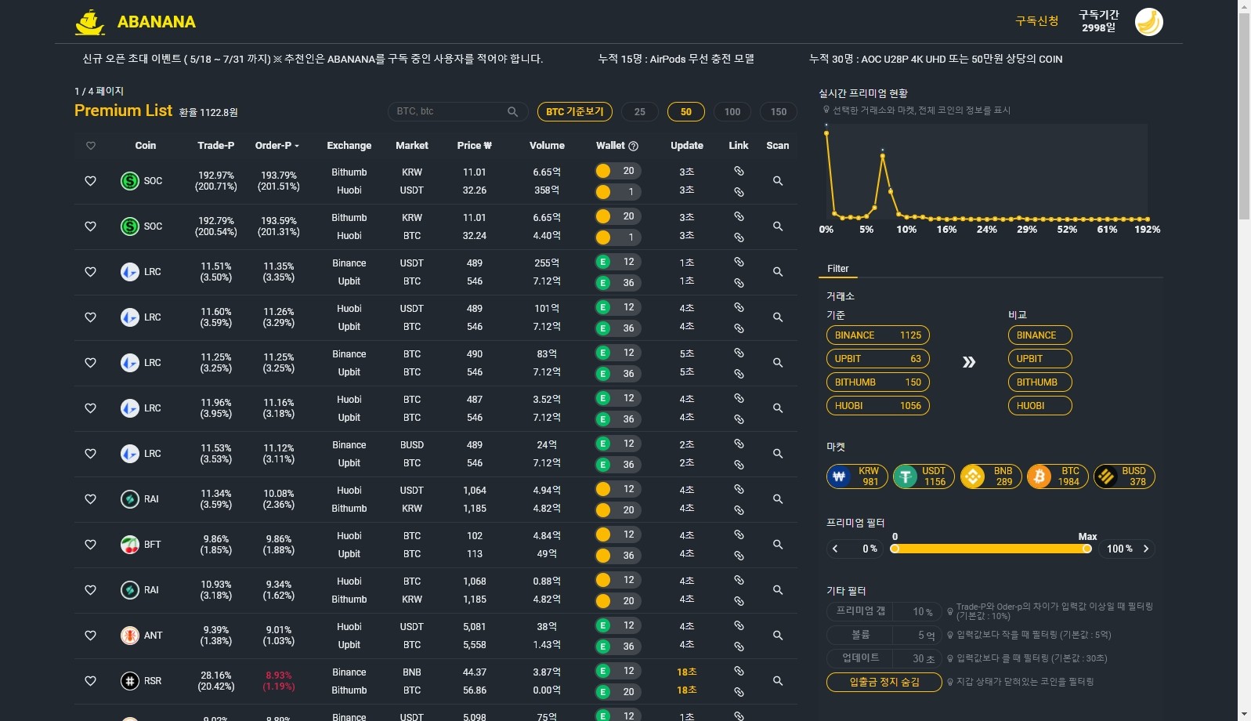Click the ANT coin icon
The width and height of the screenshot is (1251, 721).
pos(130,636)
